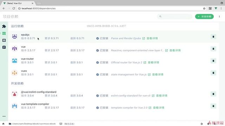225x126 pixels.
Task: Click the vuex package name
Action: pos(24,71)
